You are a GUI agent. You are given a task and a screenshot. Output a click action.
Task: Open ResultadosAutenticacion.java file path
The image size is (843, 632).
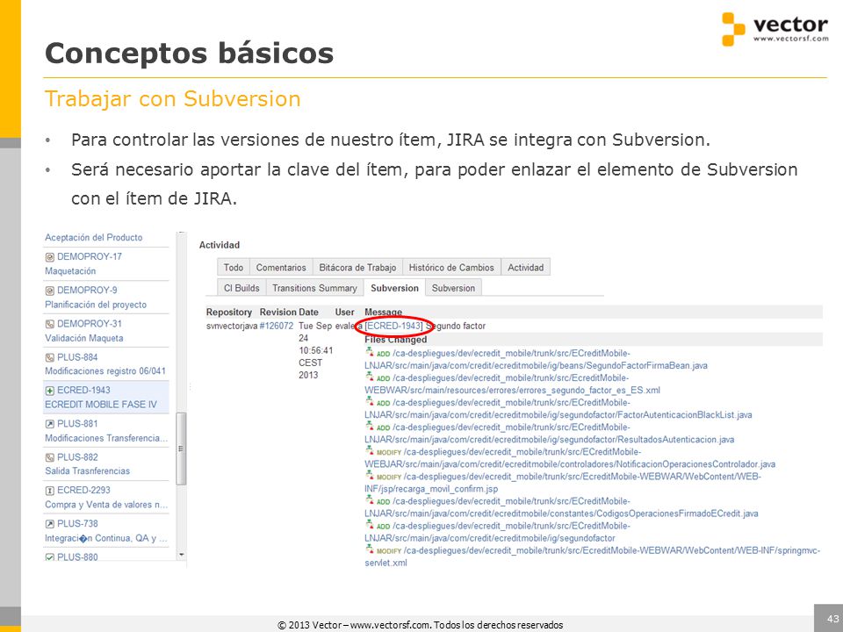(550, 434)
